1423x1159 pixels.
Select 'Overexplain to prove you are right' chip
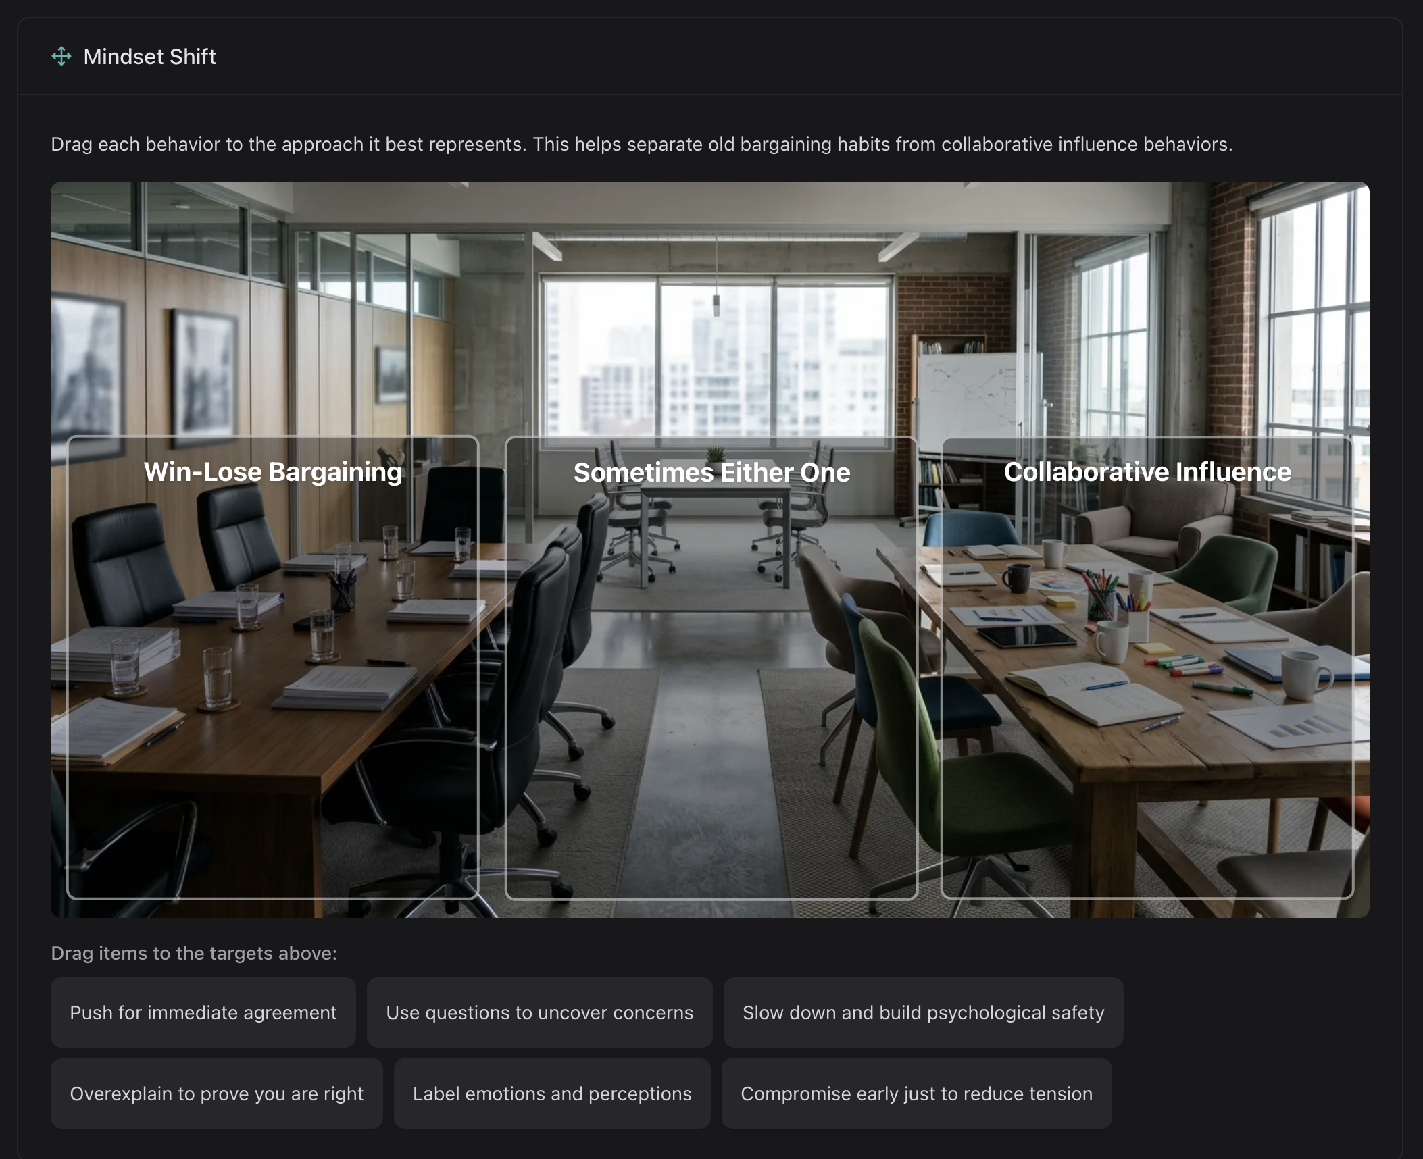click(x=217, y=1093)
